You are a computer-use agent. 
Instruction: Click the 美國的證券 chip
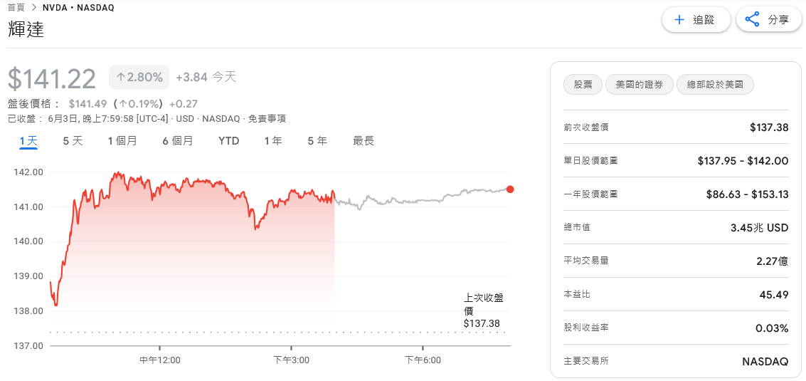[x=640, y=85]
